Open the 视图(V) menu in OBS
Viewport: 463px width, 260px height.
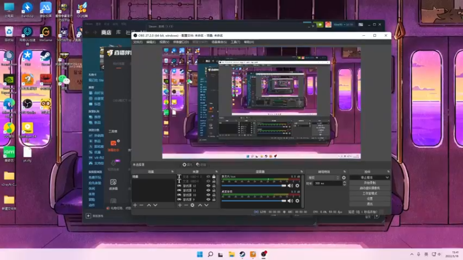[x=164, y=42]
